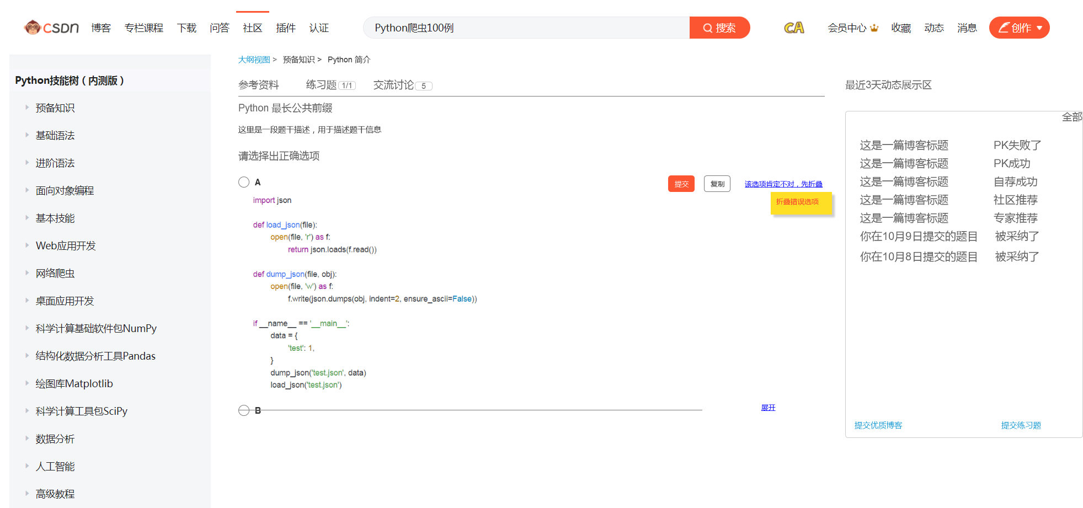The width and height of the screenshot is (1083, 508).
Task: Open blog title in 社区推荐 row
Action: [x=904, y=200]
